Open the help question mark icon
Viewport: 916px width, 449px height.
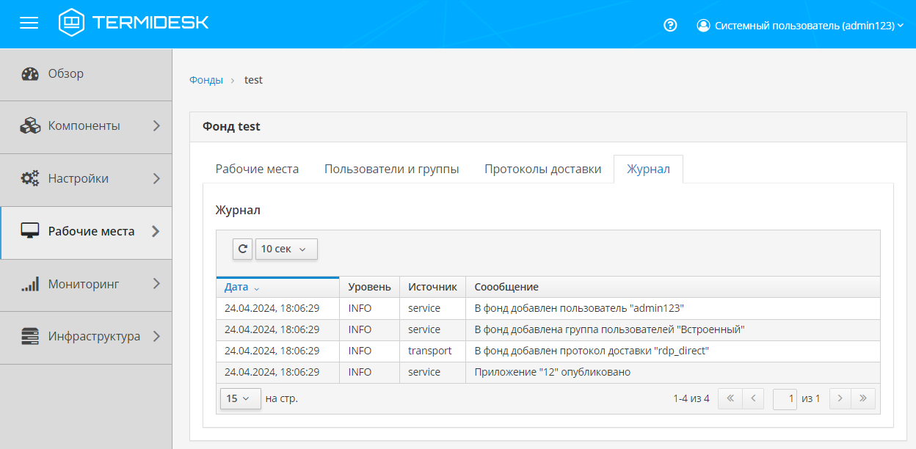[669, 25]
